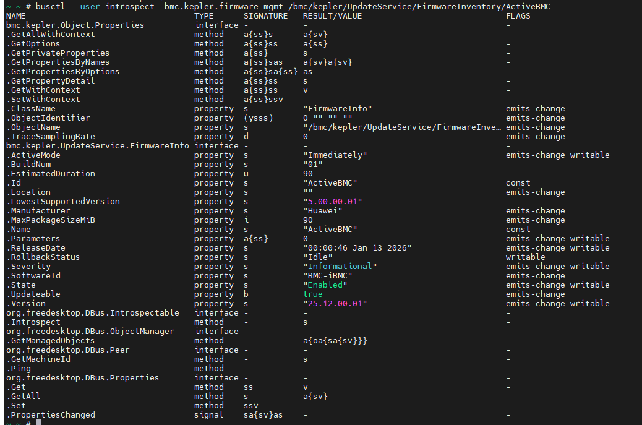Click the "BMC-iBMC" software ID value
This screenshot has height=425, width=642.
(328, 276)
